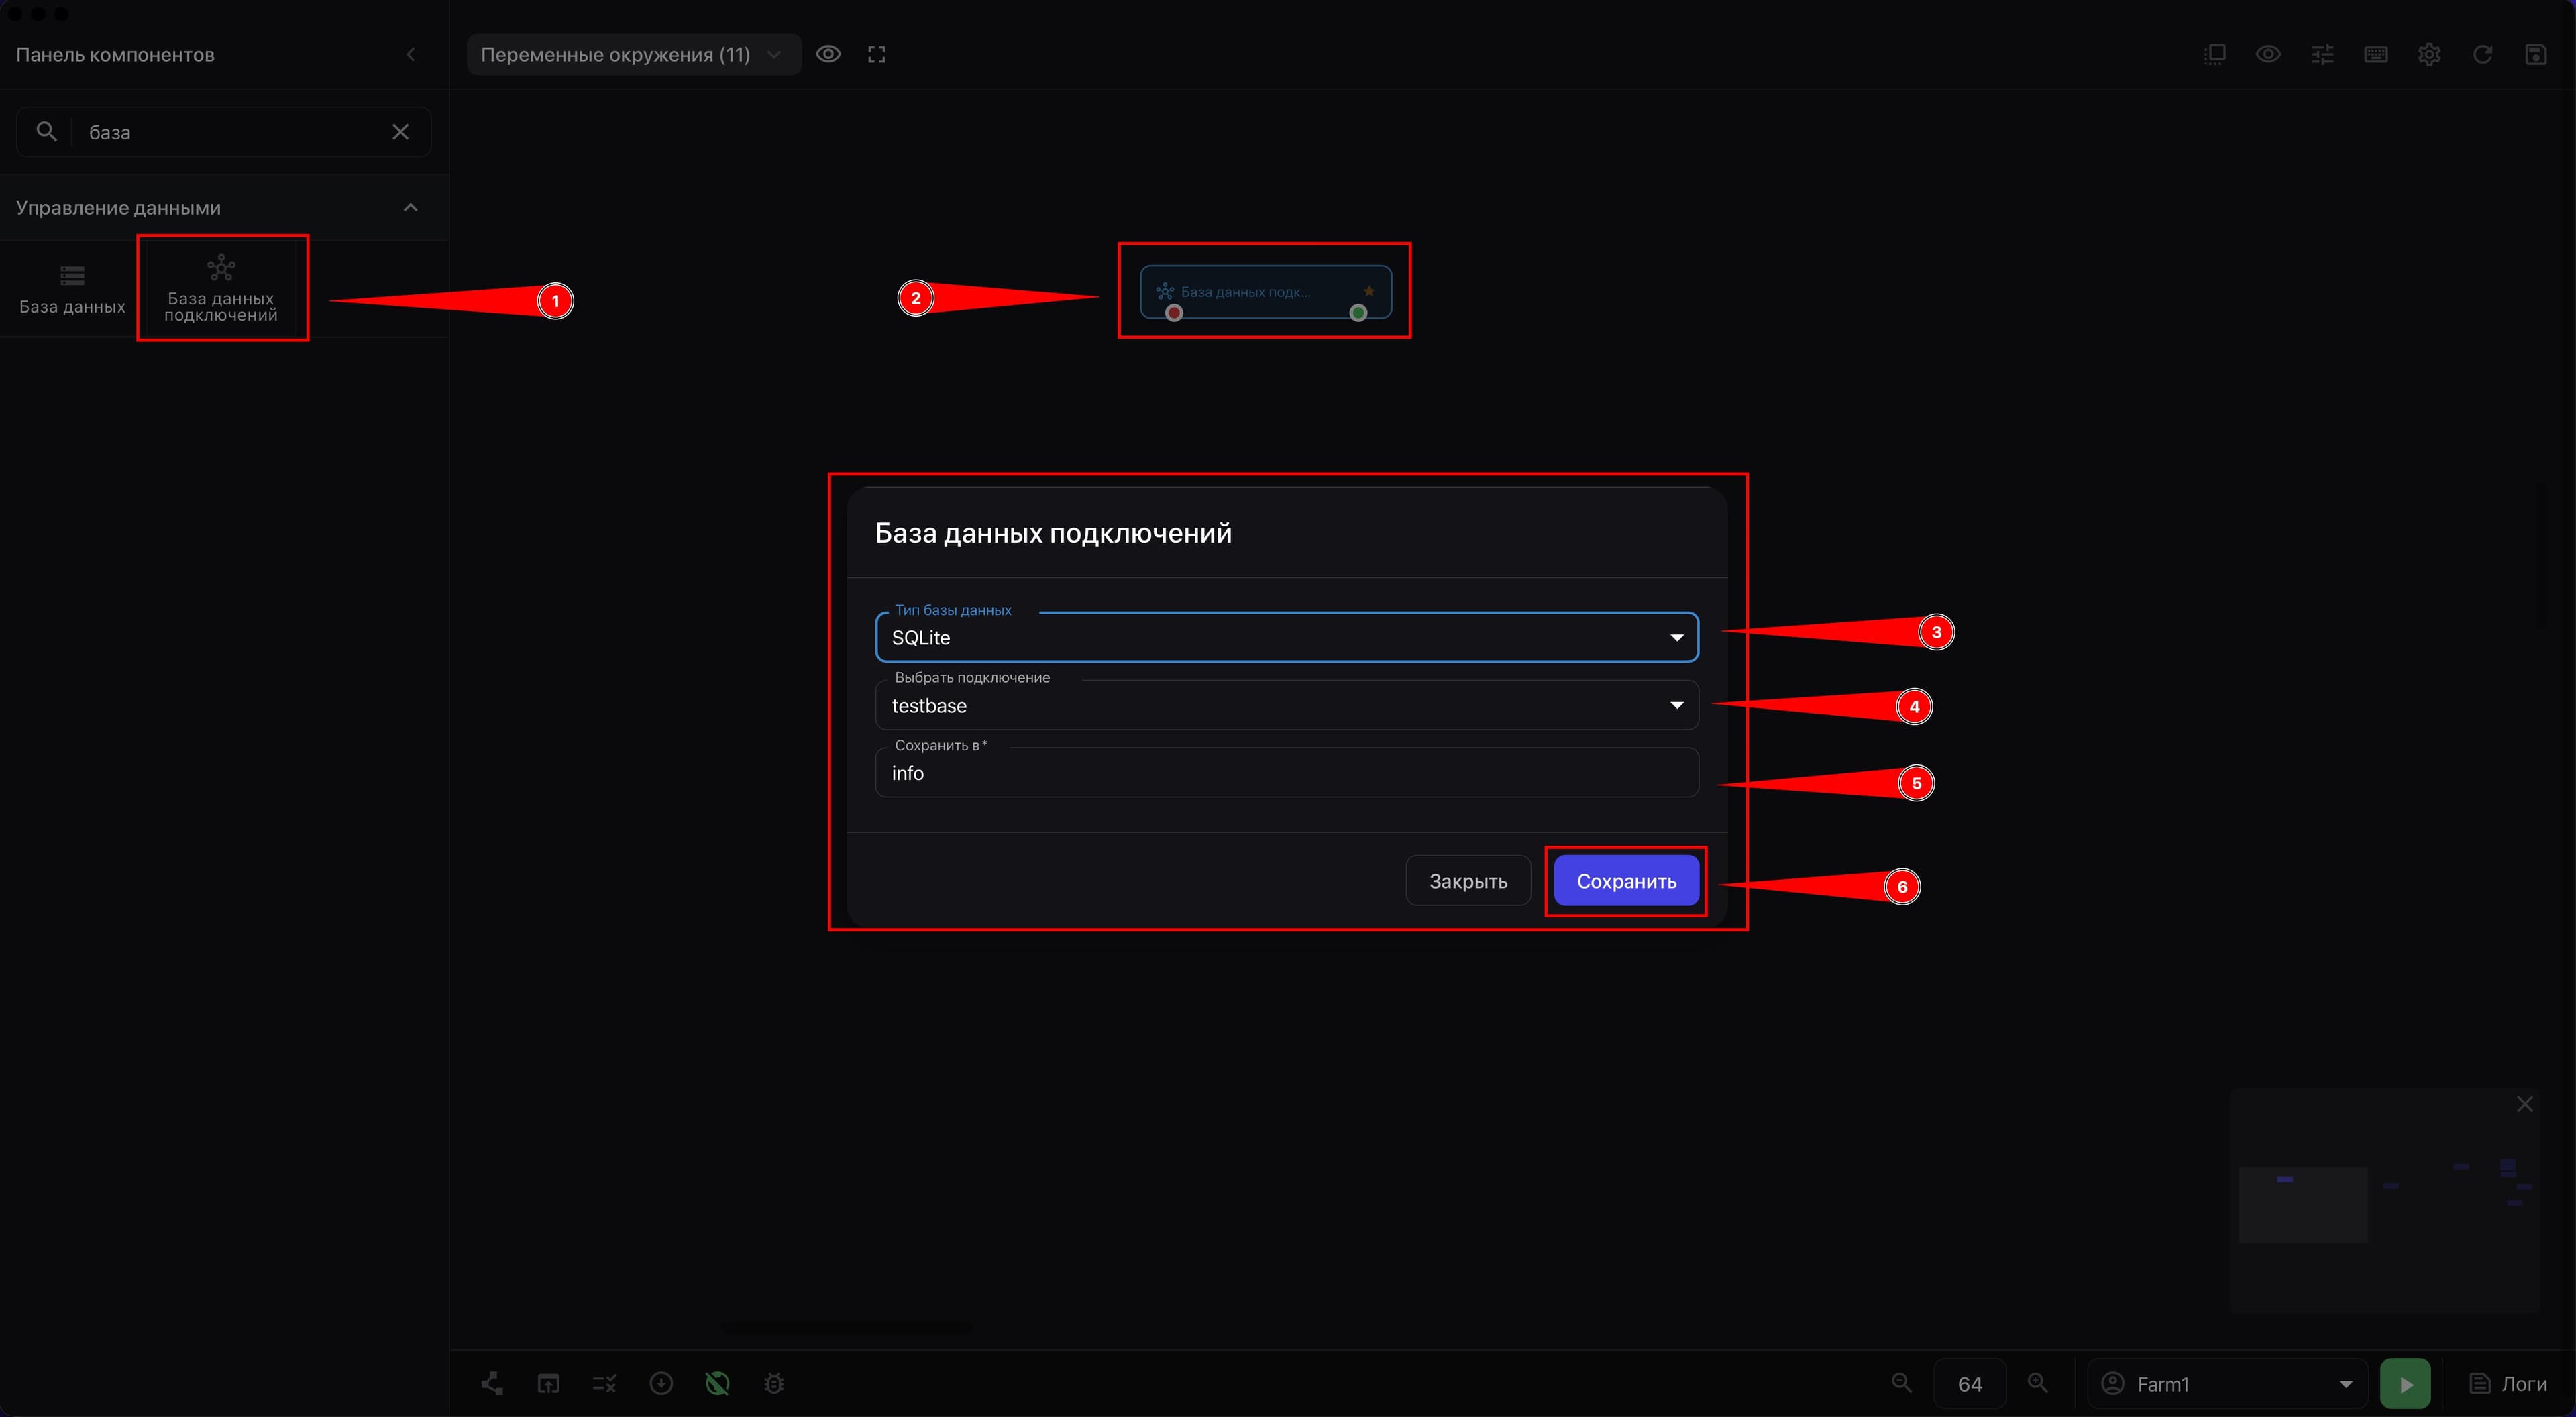Click the fullscreen brackets icon
Viewport: 2576px width, 1417px height.
pyautogui.click(x=877, y=54)
